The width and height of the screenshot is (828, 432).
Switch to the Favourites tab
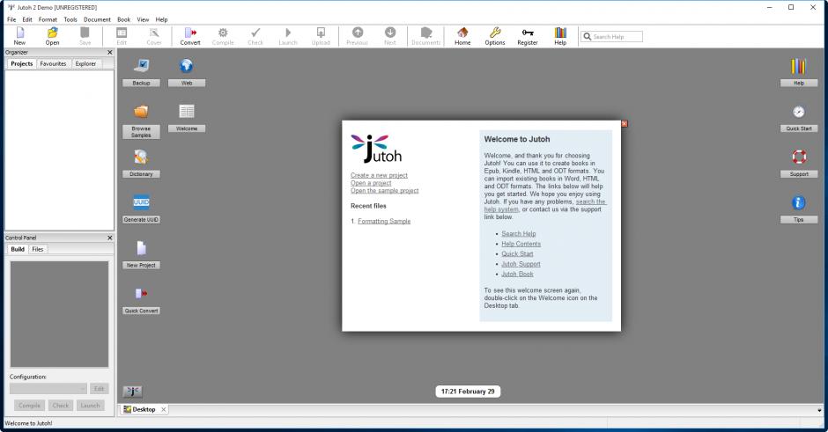point(54,64)
